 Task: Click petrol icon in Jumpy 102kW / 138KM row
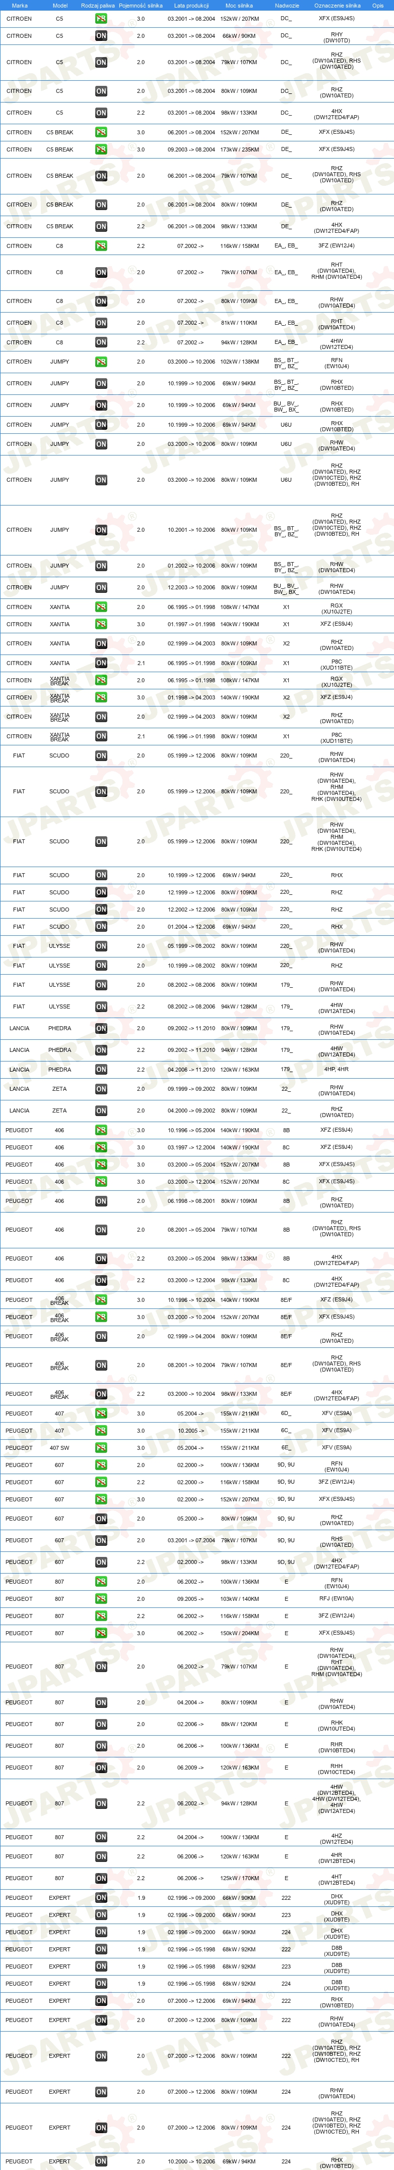point(101,362)
